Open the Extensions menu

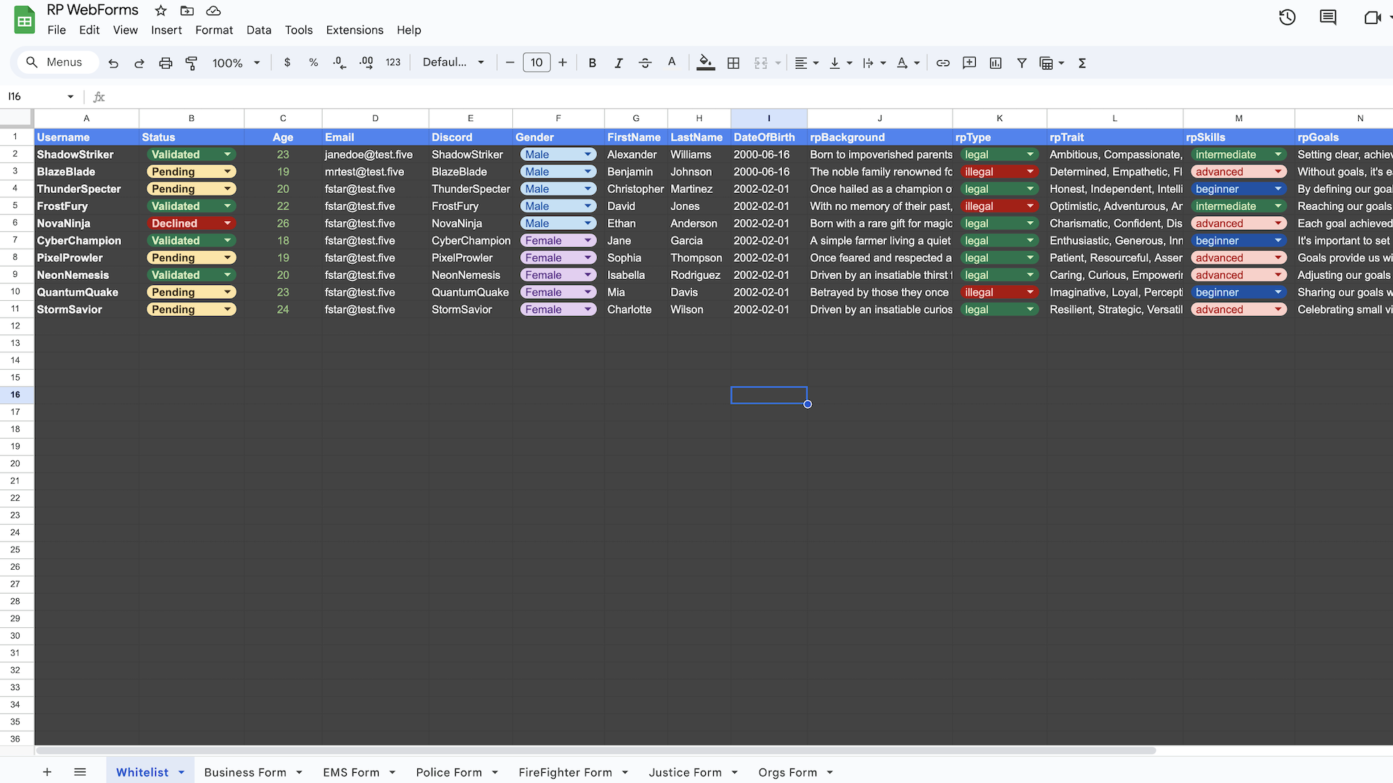tap(354, 30)
